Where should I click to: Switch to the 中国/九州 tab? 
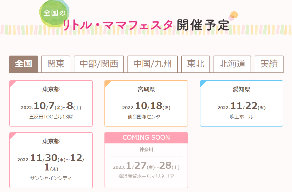click(153, 64)
